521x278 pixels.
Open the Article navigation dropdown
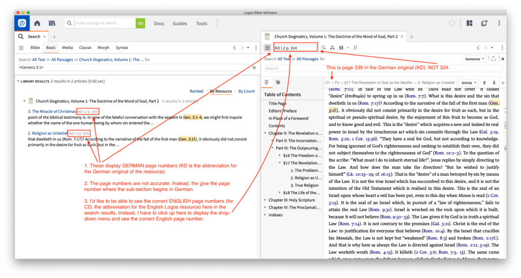tap(469, 83)
